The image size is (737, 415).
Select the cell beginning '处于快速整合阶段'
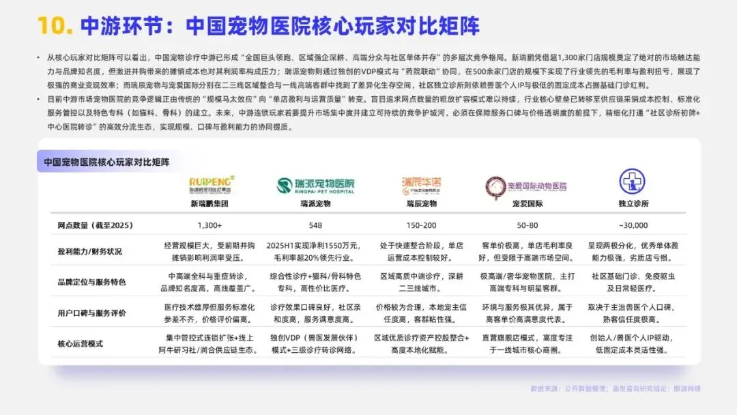[x=421, y=251]
